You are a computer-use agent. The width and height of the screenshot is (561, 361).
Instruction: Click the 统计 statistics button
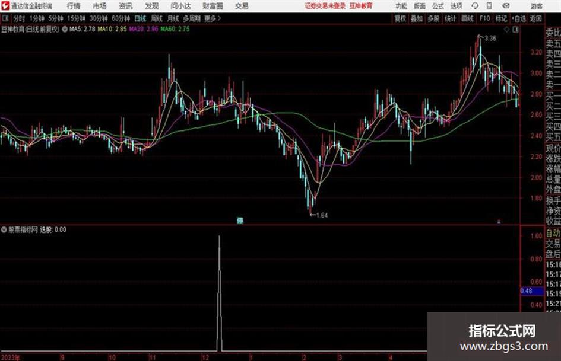[x=450, y=18]
